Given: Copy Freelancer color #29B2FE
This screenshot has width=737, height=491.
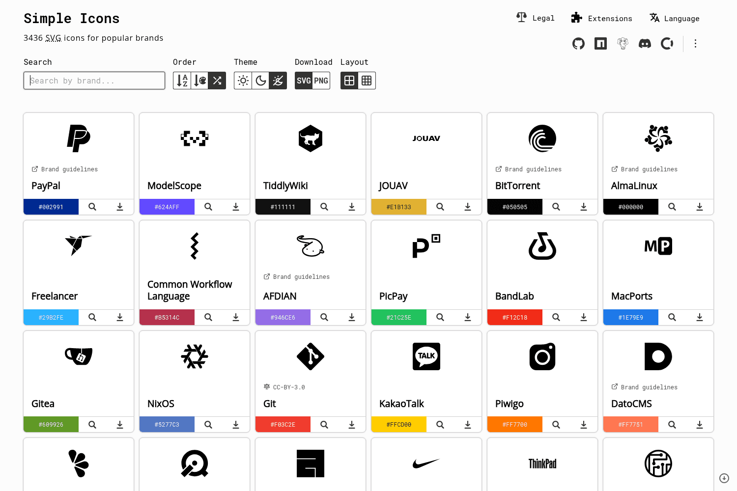Looking at the screenshot, I should [x=51, y=317].
